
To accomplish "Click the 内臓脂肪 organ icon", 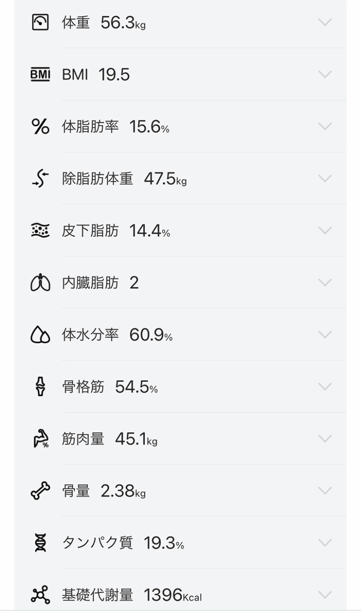I will [x=40, y=283].
